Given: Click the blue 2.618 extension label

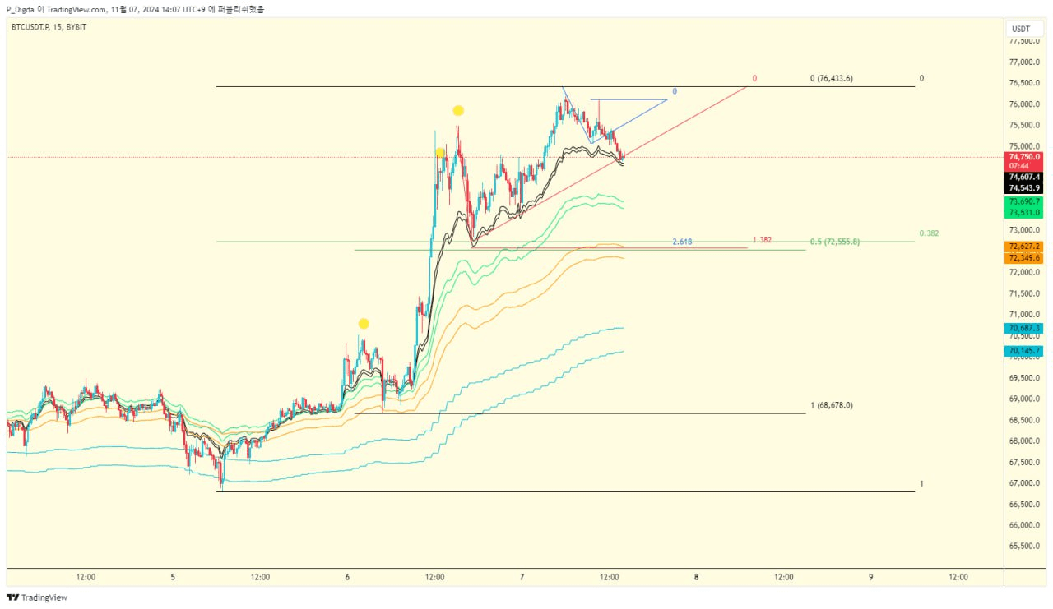Looking at the screenshot, I should tap(681, 242).
